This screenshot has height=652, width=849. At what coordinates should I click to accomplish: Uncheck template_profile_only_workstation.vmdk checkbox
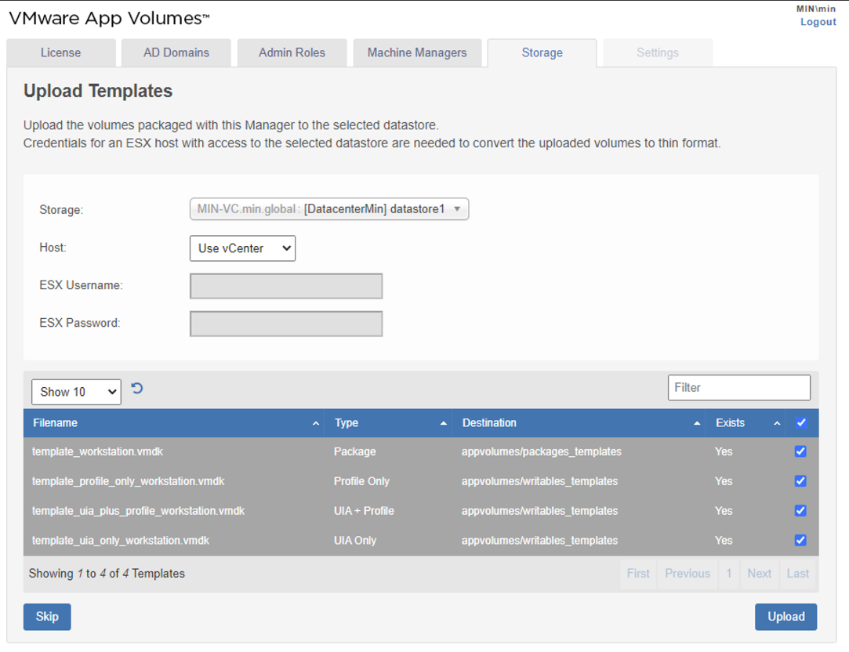800,481
